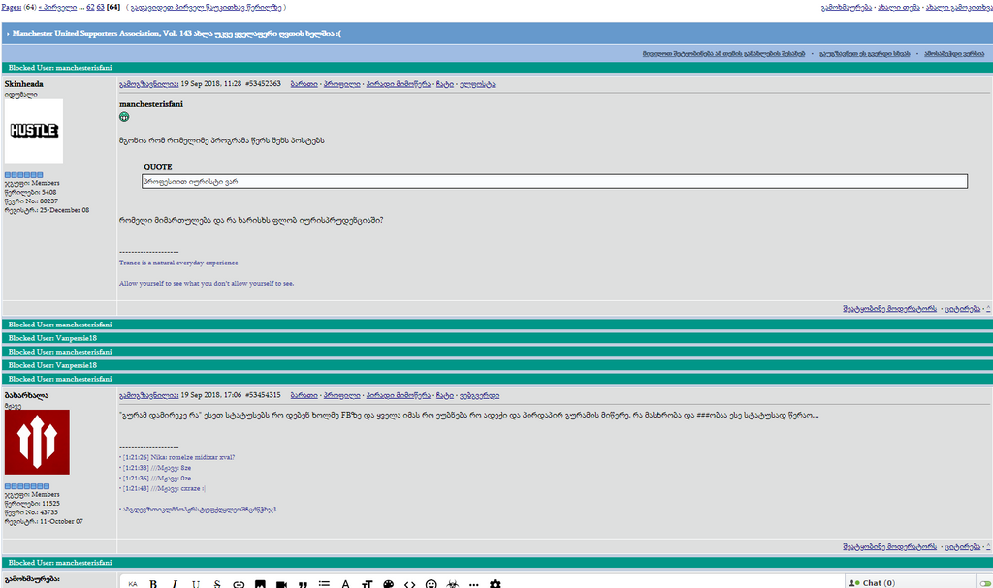Insert a code block with angle brackets icon
Screen dimensions: 993x588
pyautogui.click(x=410, y=583)
